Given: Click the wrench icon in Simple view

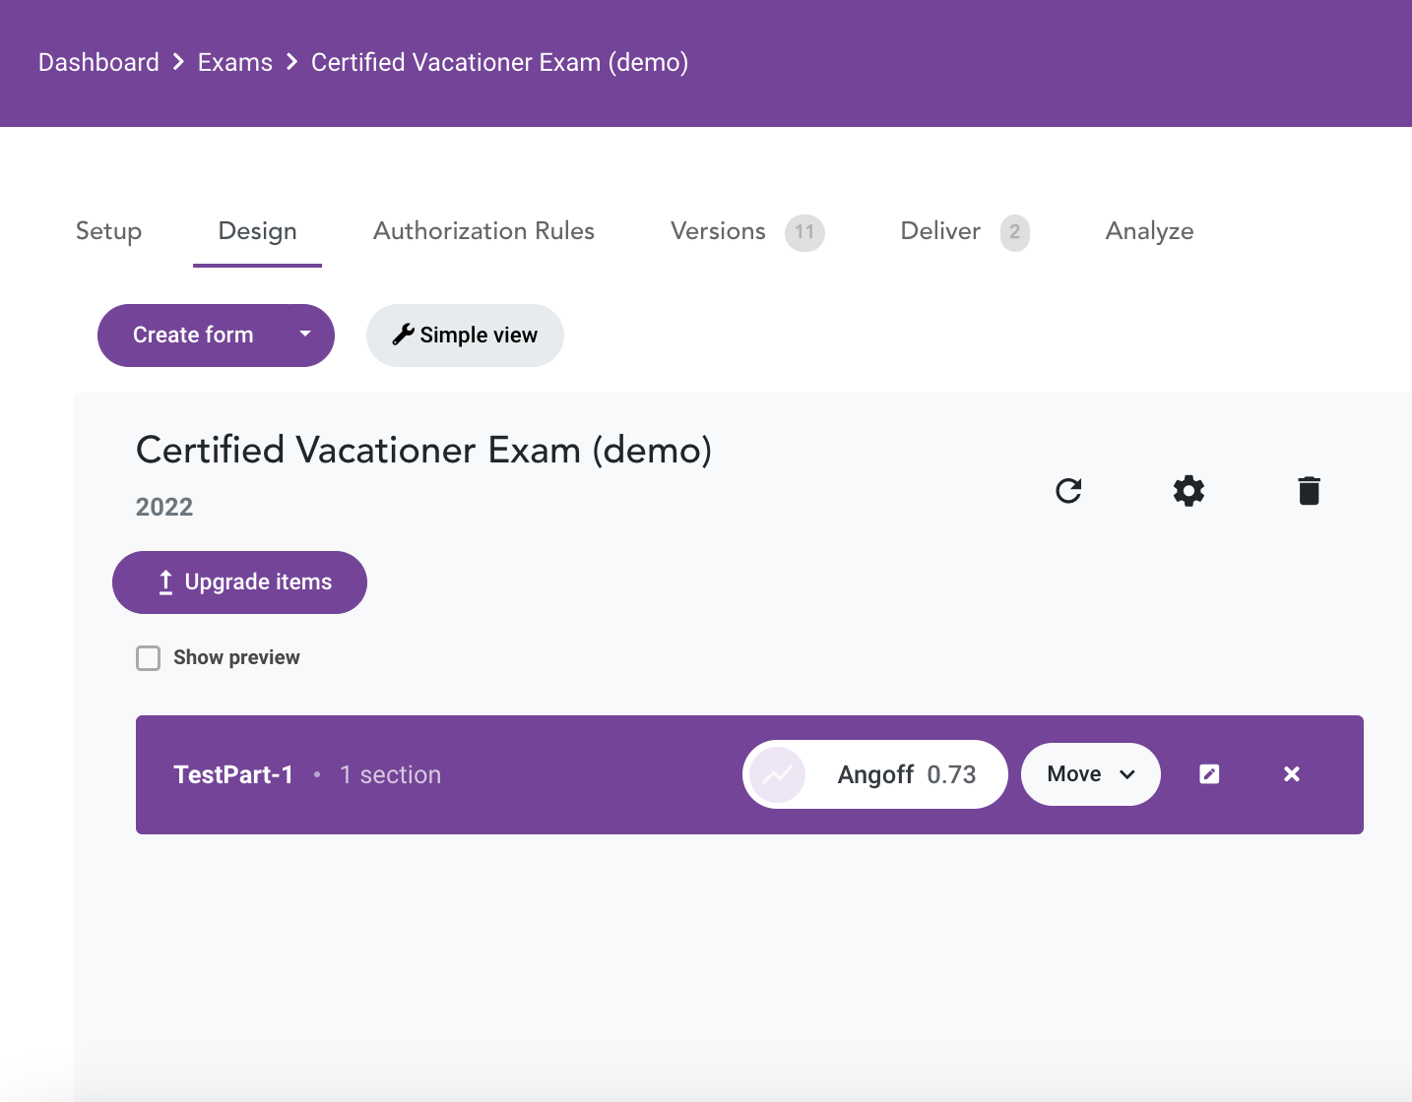Looking at the screenshot, I should click(x=403, y=335).
